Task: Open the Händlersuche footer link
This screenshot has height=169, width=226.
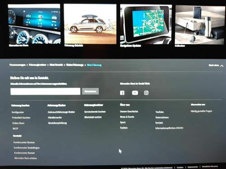Action: tap(55, 118)
